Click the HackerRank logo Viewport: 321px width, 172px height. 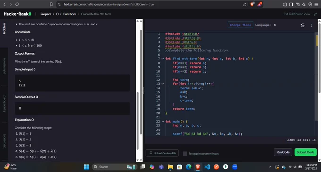tap(17, 14)
